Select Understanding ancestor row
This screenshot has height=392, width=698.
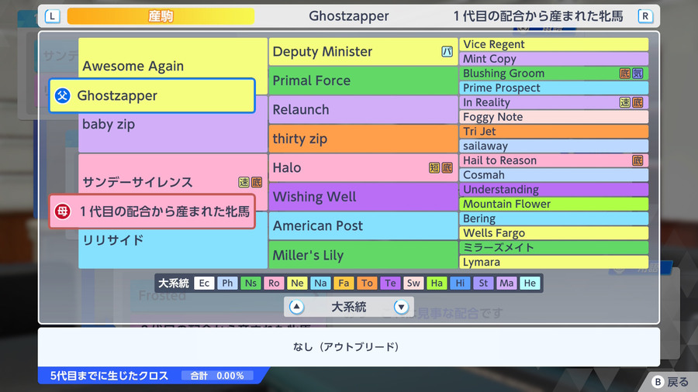tap(554, 189)
